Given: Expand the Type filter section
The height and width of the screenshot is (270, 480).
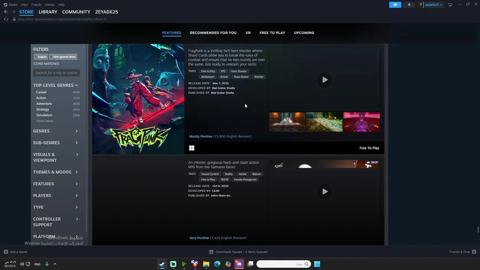Looking at the screenshot, I should (55, 207).
